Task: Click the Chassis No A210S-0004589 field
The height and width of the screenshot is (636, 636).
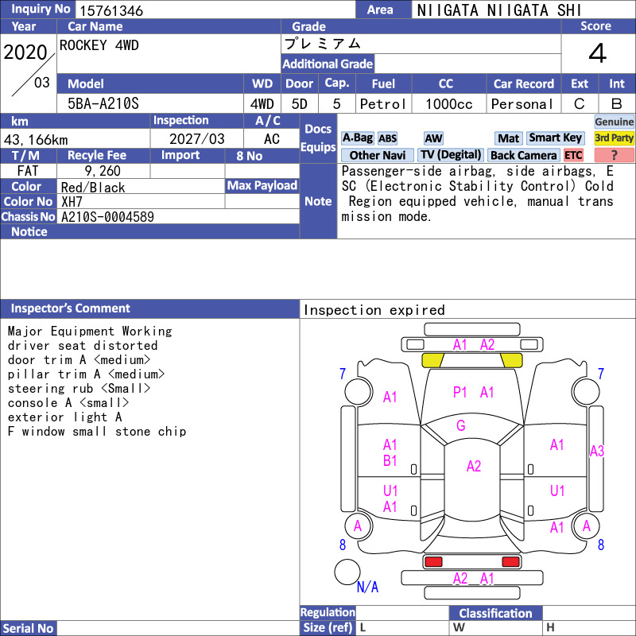Action: 178,216
